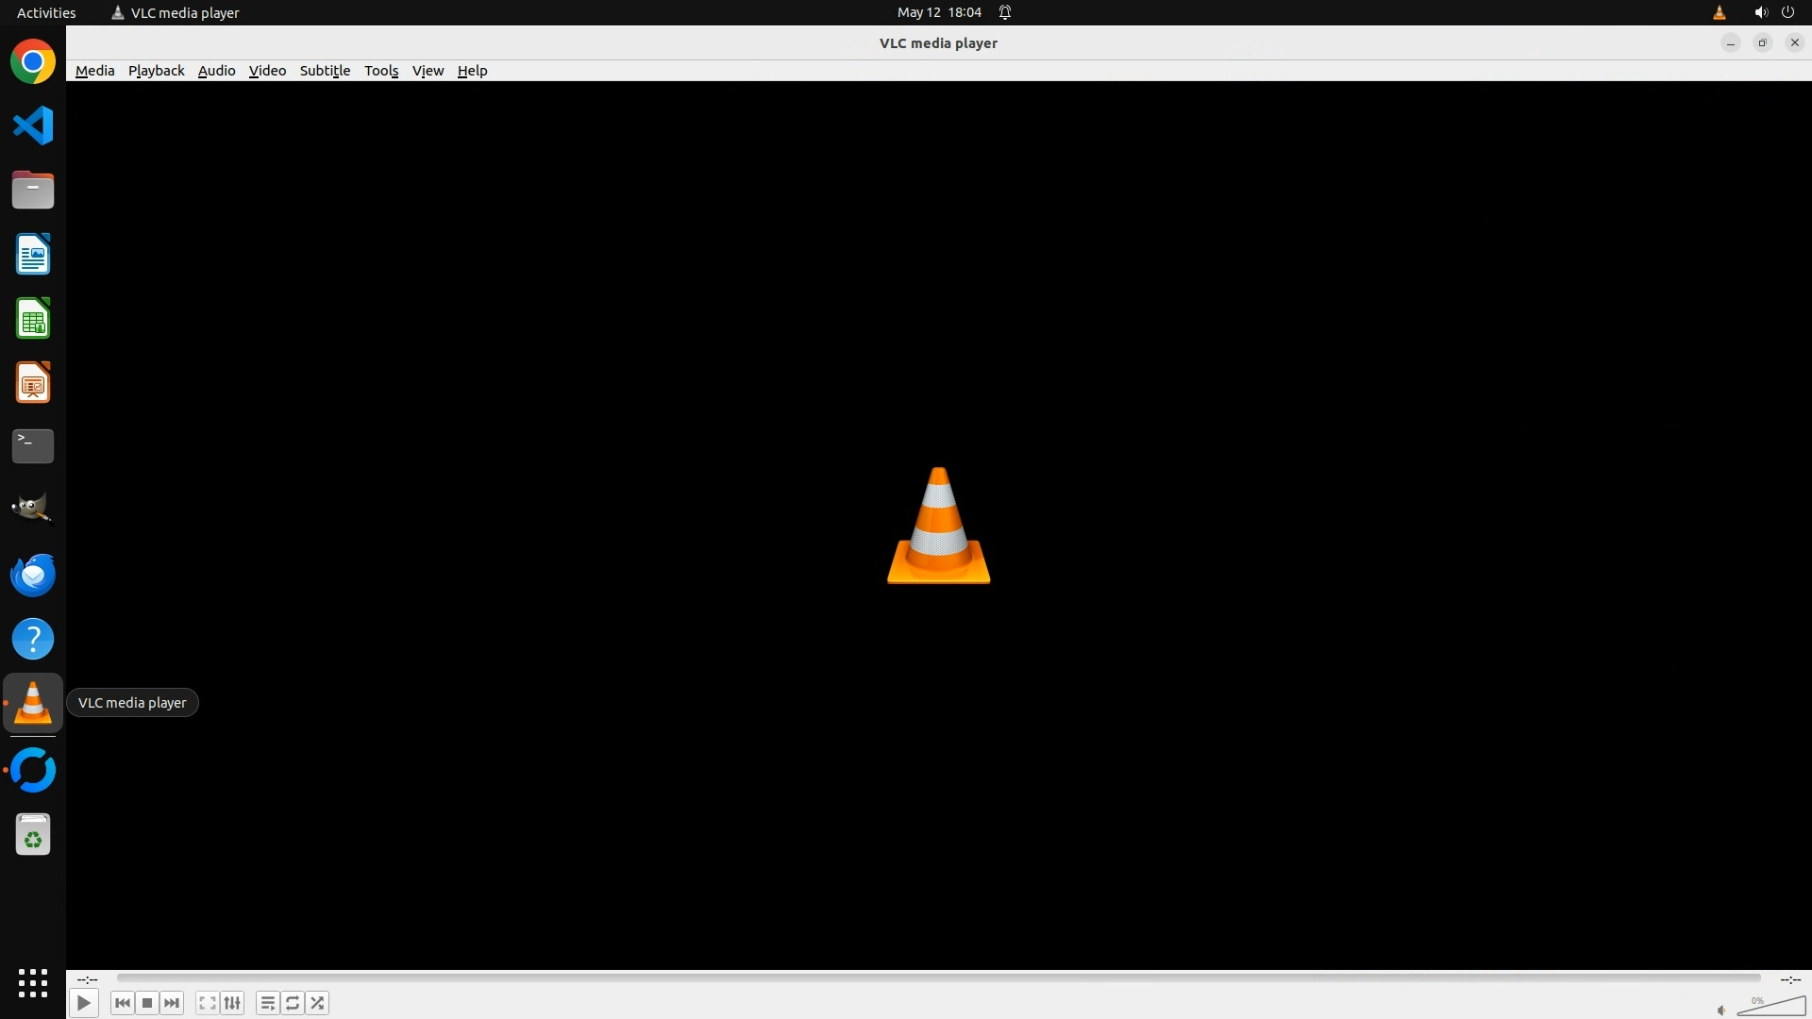This screenshot has height=1019, width=1812.
Task: Open the Playback menu
Action: click(156, 71)
